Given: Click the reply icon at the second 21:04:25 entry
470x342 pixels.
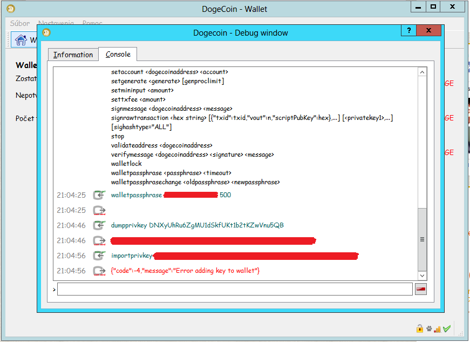Looking at the screenshot, I should click(x=99, y=210).
